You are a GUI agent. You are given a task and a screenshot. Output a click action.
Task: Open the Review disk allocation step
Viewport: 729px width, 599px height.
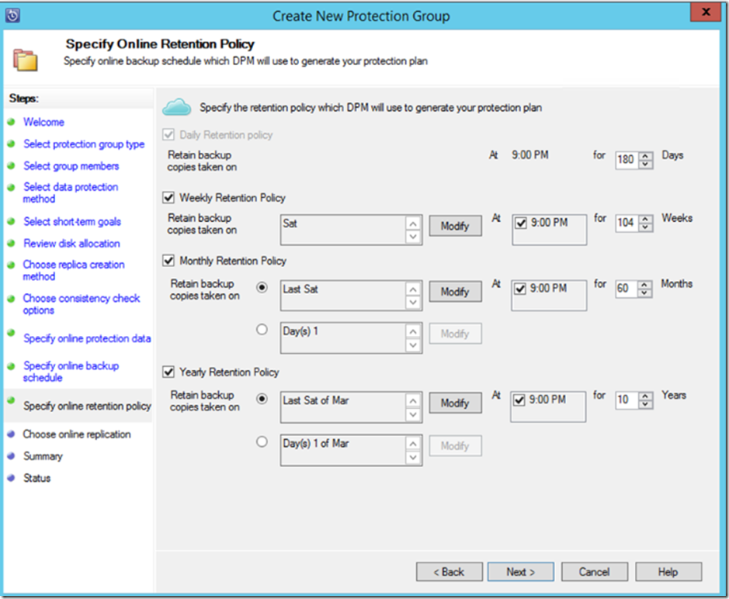(x=71, y=243)
